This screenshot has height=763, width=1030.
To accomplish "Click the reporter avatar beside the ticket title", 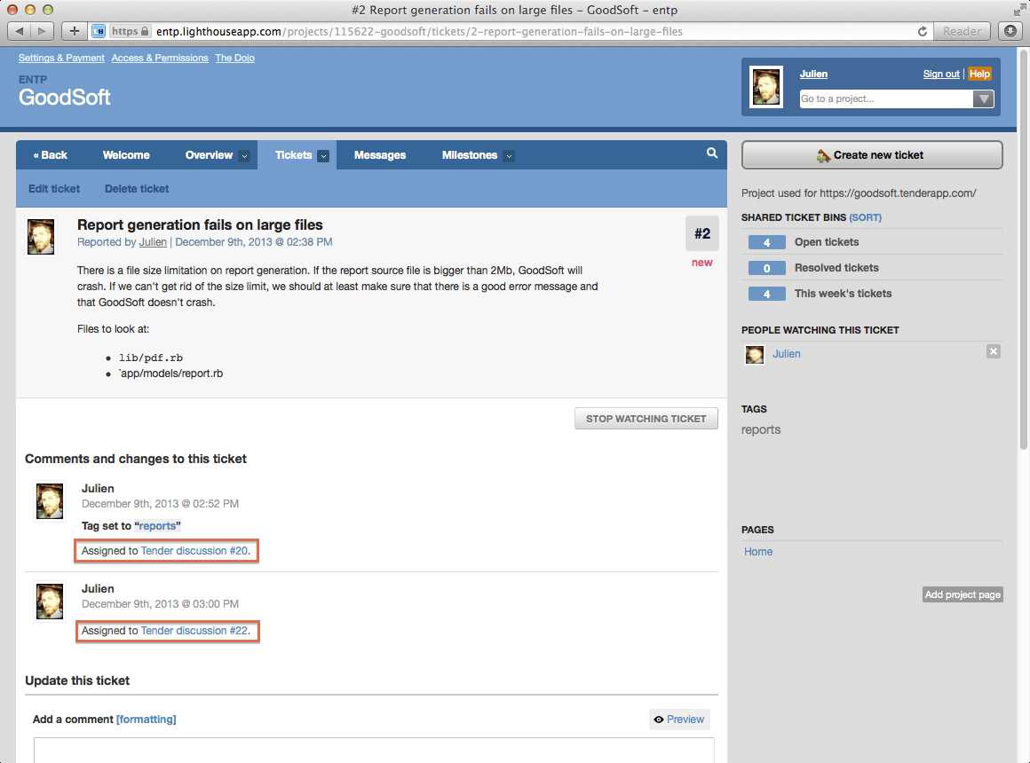I will pos(41,236).
